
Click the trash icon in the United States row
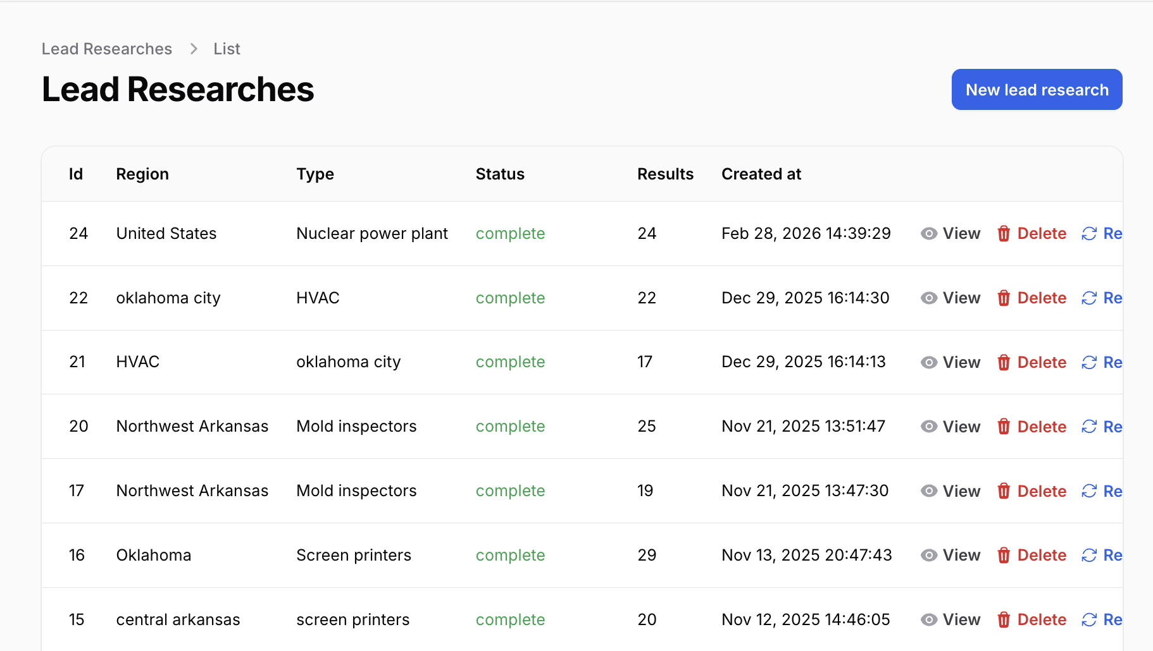[x=1004, y=234]
